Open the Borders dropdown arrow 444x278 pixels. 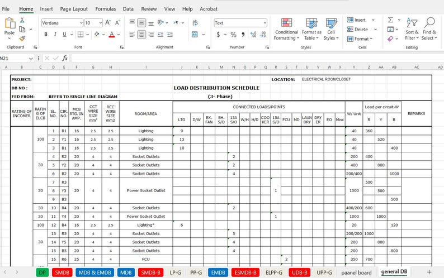click(x=87, y=35)
